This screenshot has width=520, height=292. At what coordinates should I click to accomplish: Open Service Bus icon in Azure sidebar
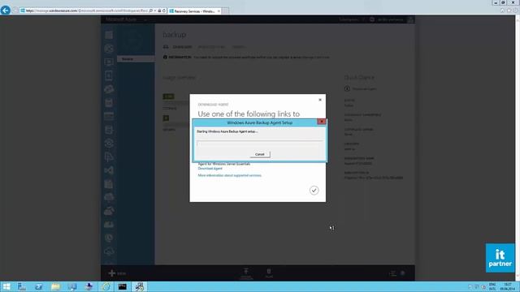[x=109, y=157]
